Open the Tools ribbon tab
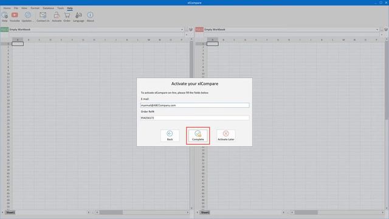 [61, 8]
